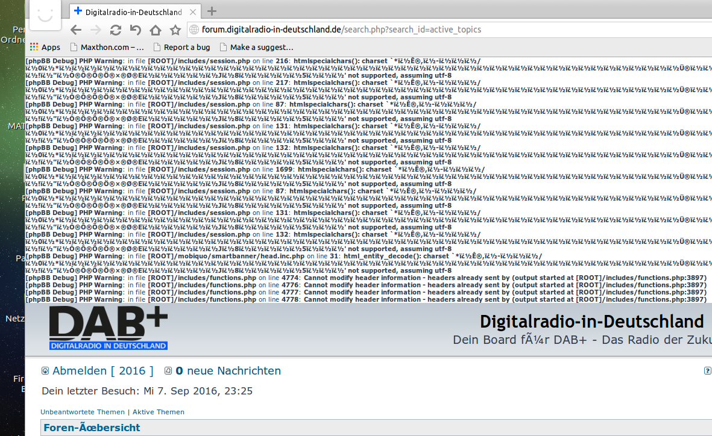
Task: Open the Unbeantwortete Themen link
Action: point(82,412)
